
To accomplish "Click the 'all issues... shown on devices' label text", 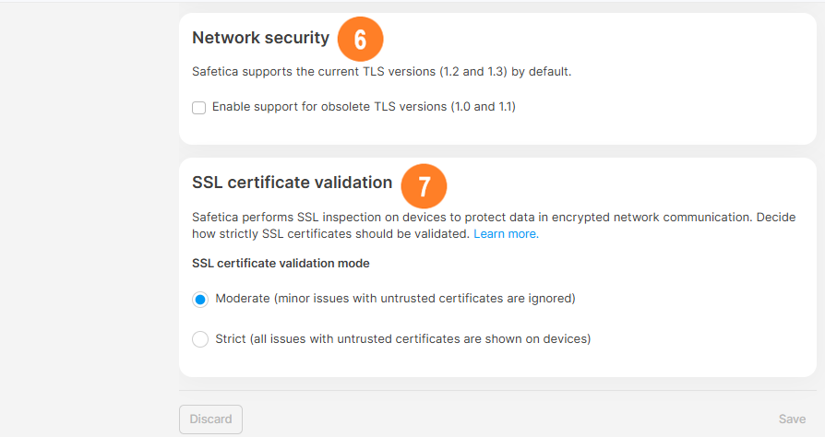I will tap(402, 339).
